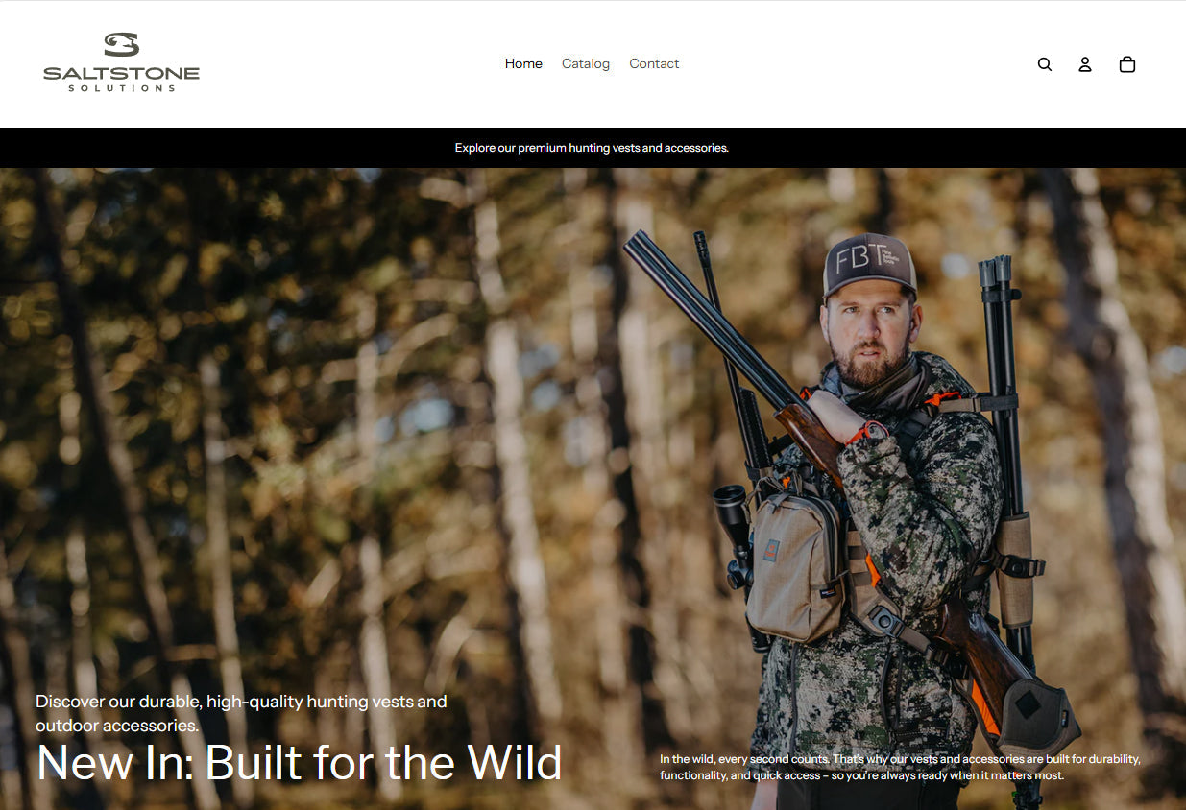Click the SOLUTIONS text under the logo
The height and width of the screenshot is (810, 1186).
pyautogui.click(x=122, y=88)
